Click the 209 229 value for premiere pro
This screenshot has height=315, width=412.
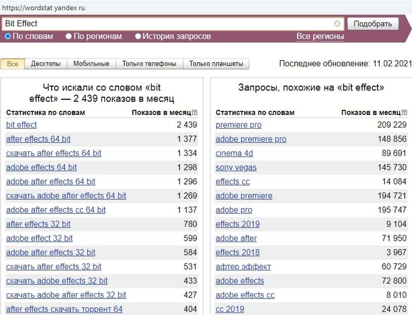point(392,125)
